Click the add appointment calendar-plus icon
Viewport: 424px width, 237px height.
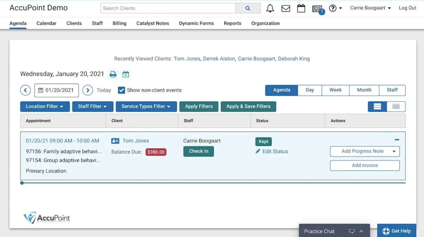[126, 74]
